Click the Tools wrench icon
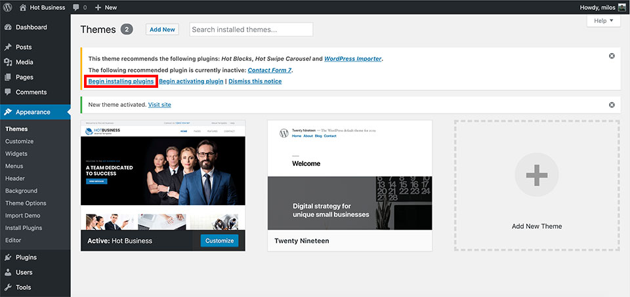 pyautogui.click(x=8, y=287)
